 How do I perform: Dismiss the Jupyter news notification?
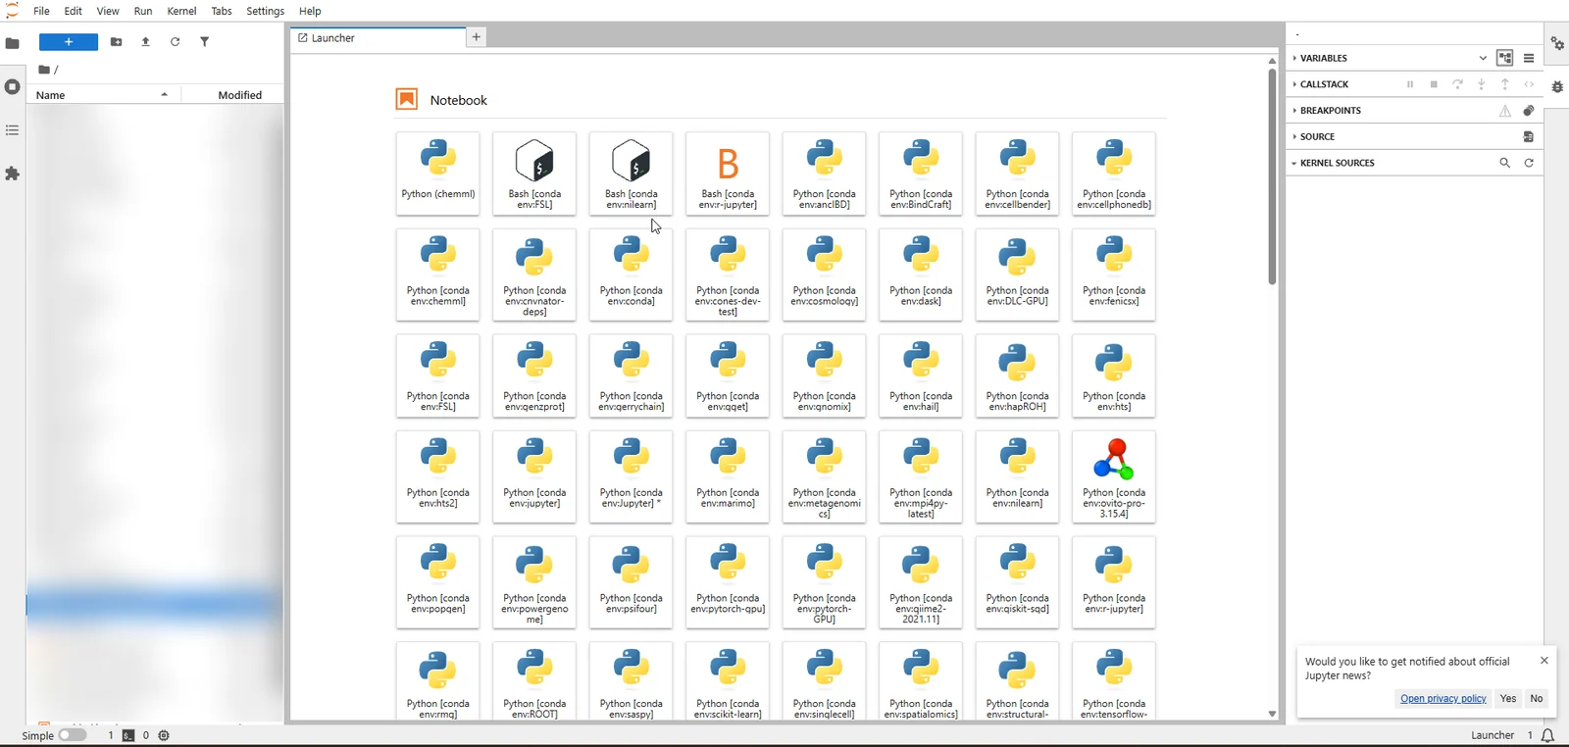coord(1544,661)
